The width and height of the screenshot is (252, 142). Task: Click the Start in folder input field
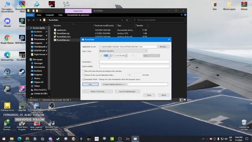[x=134, y=66]
